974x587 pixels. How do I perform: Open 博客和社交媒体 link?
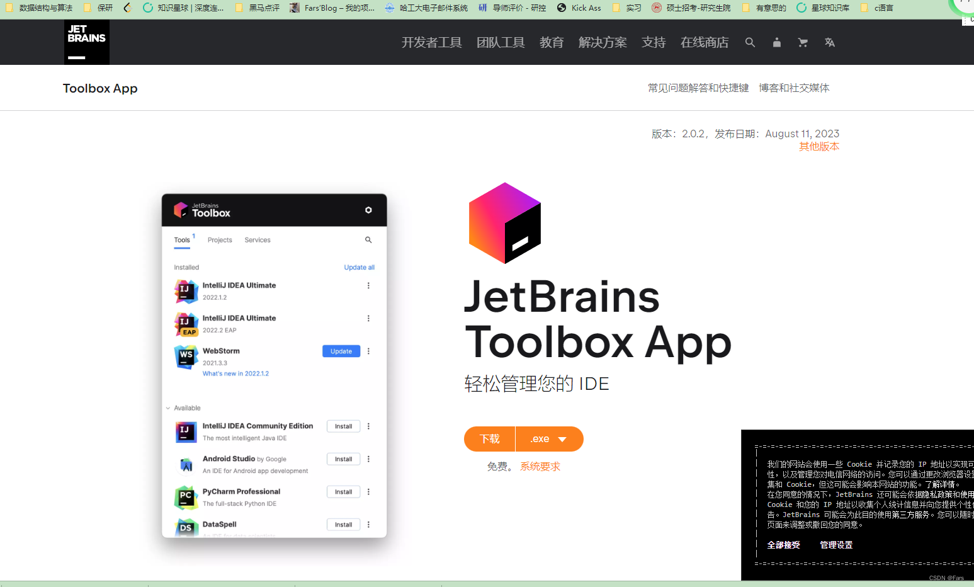tap(794, 88)
